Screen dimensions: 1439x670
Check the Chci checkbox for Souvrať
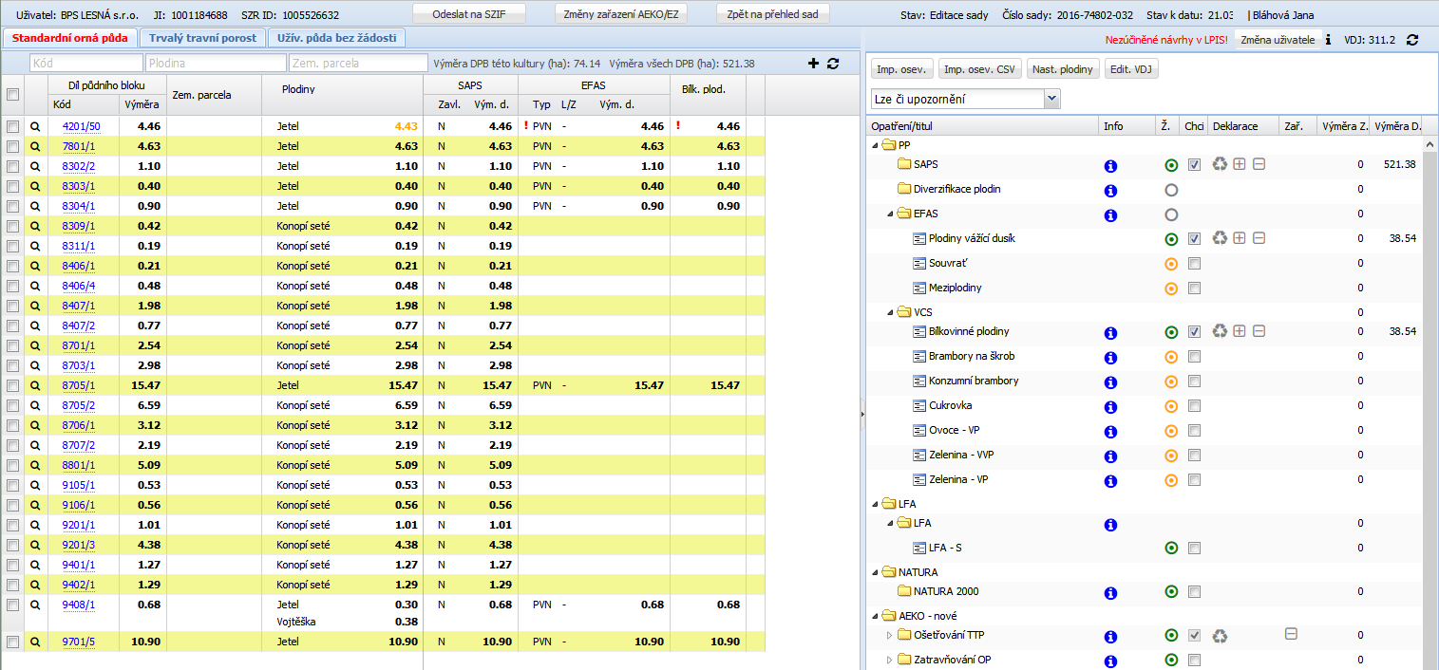click(x=1194, y=264)
